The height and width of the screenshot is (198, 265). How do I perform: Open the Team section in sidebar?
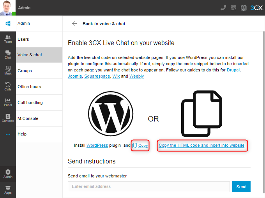[8, 39]
